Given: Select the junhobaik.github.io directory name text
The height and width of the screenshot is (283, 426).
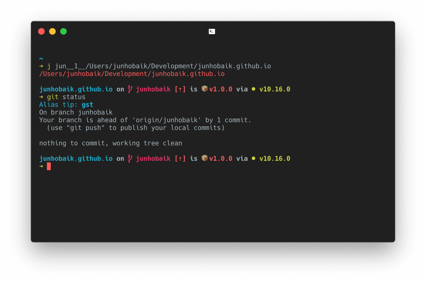Looking at the screenshot, I should pyautogui.click(x=76, y=89).
